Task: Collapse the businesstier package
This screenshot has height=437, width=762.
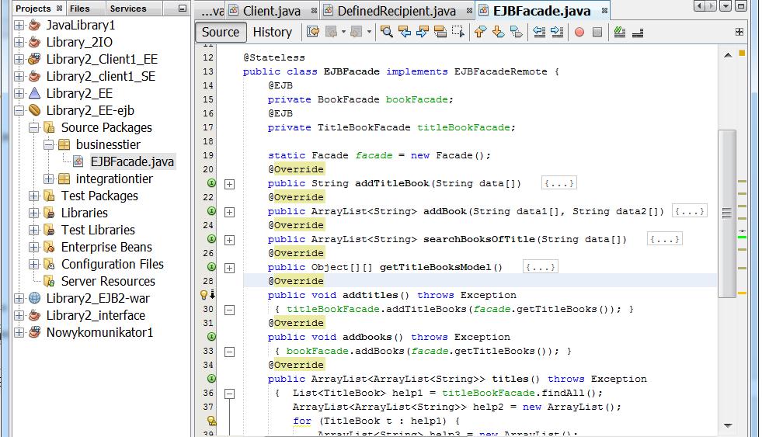Action: click(49, 144)
